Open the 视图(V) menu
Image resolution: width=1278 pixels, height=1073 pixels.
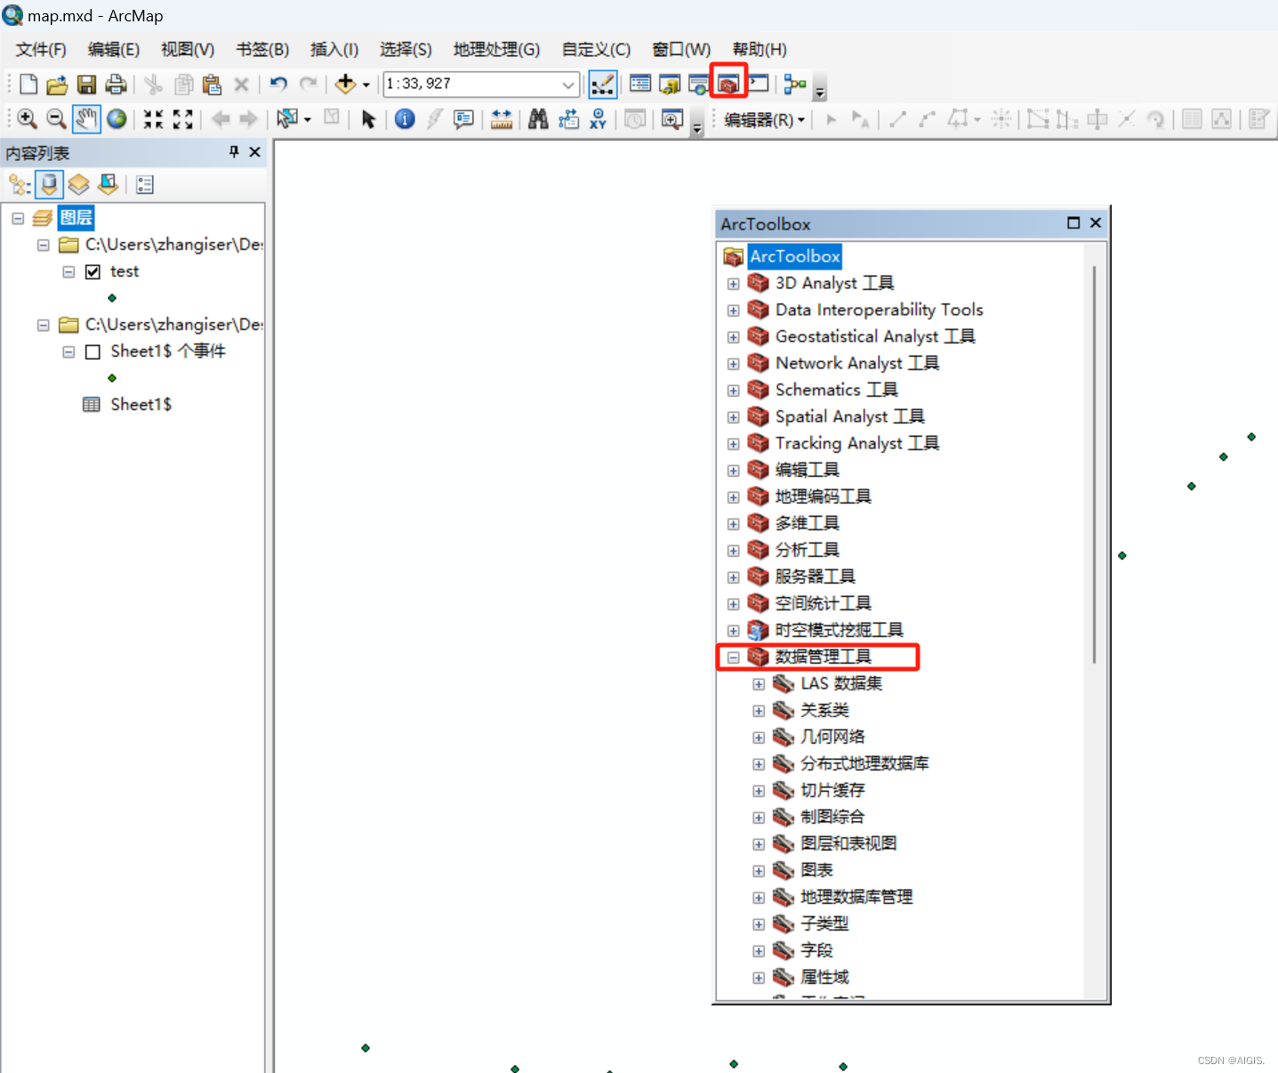[188, 50]
